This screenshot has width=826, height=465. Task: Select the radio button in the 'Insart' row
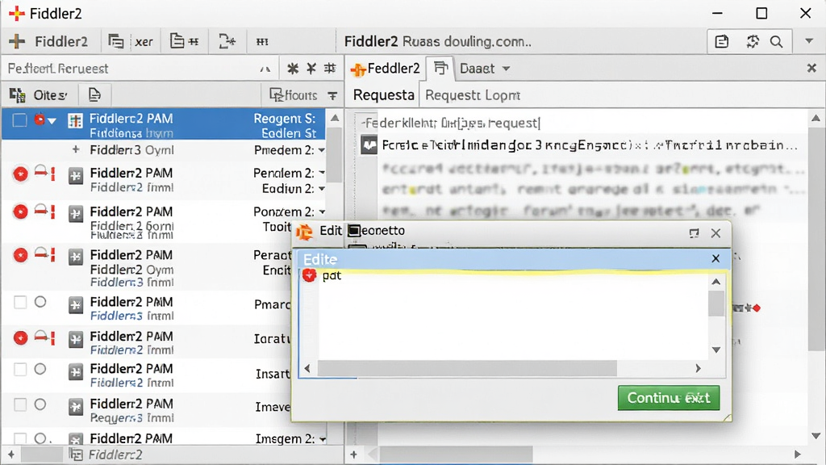point(40,369)
